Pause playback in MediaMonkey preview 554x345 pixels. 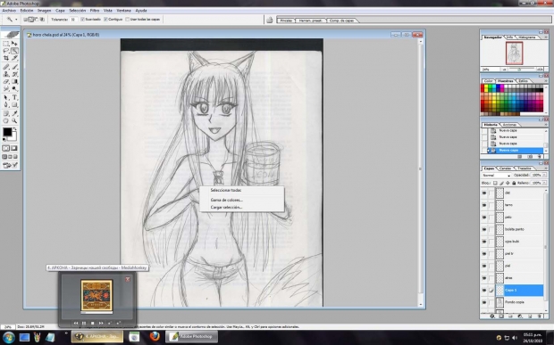[x=84, y=323]
